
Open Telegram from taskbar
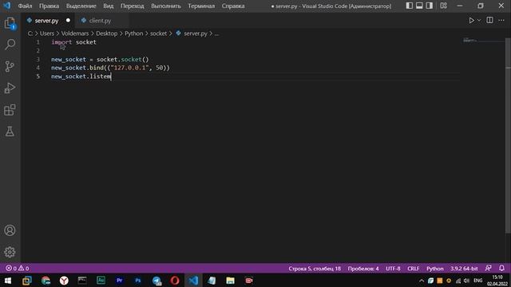click(156, 281)
